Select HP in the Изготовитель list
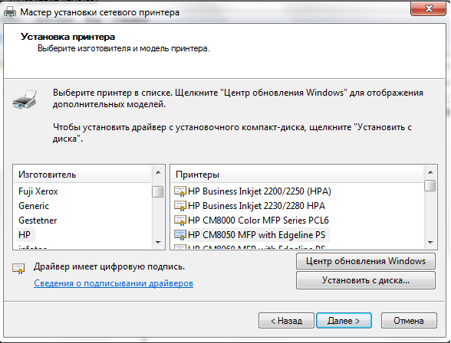The height and width of the screenshot is (343, 451). point(25,235)
